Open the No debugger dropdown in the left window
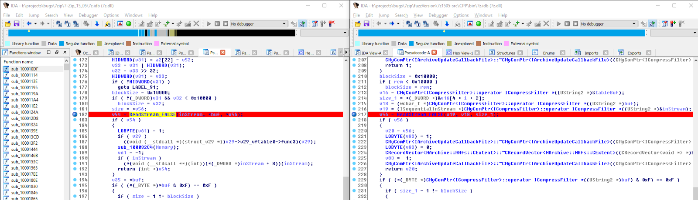698x200 pixels. (284, 24)
